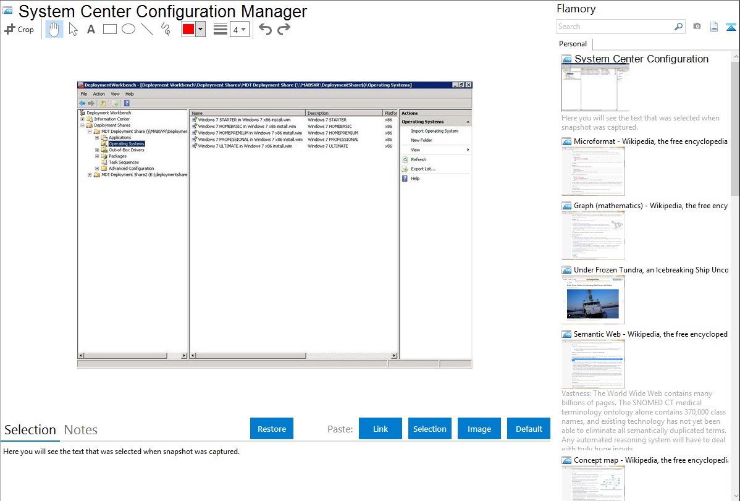Click the red color swatch

pyautogui.click(x=188, y=29)
